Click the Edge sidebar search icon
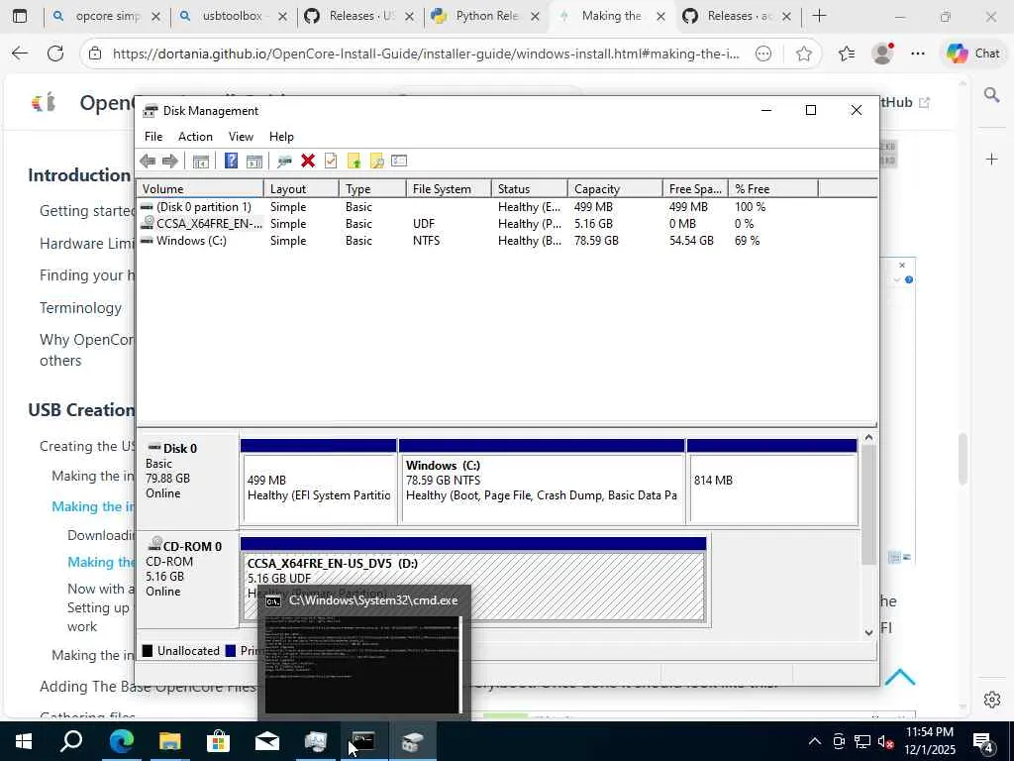 (x=991, y=96)
